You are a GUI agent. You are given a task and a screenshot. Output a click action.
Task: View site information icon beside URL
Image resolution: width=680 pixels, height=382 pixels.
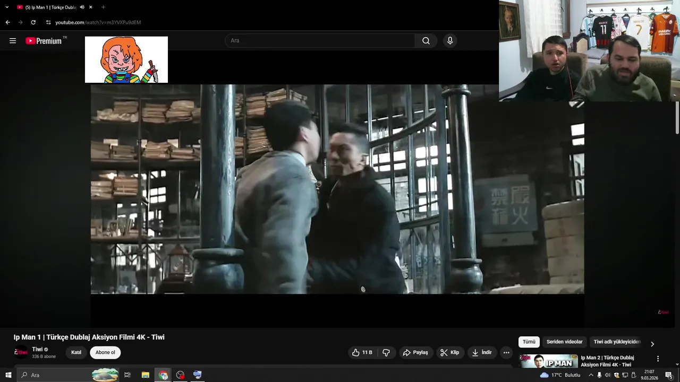pyautogui.click(x=48, y=22)
